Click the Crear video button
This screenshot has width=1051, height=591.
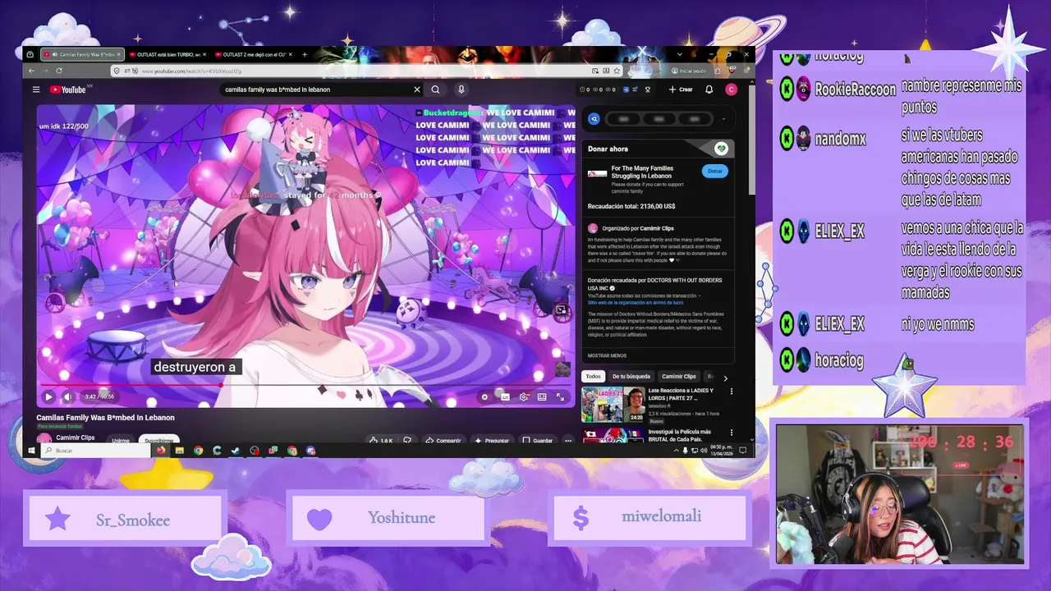click(x=681, y=89)
